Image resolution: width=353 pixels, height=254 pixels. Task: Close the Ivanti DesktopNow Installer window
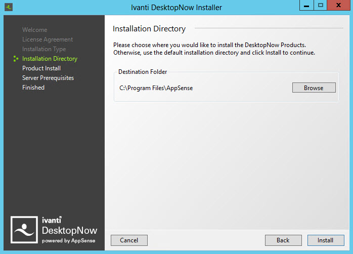pos(339,6)
